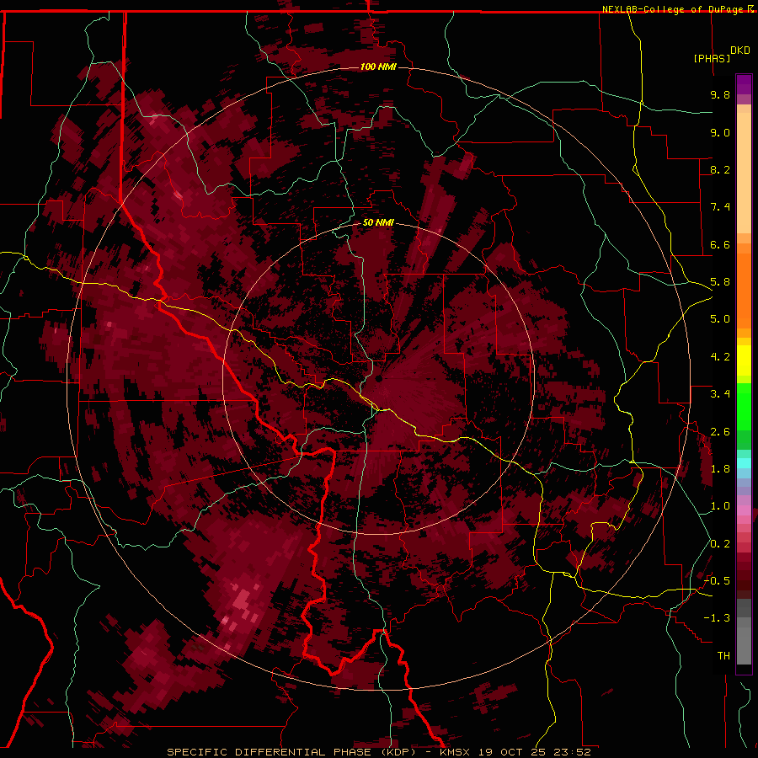The width and height of the screenshot is (758, 758).
Task: Click the 3.4 color scale value
Action: [720, 394]
